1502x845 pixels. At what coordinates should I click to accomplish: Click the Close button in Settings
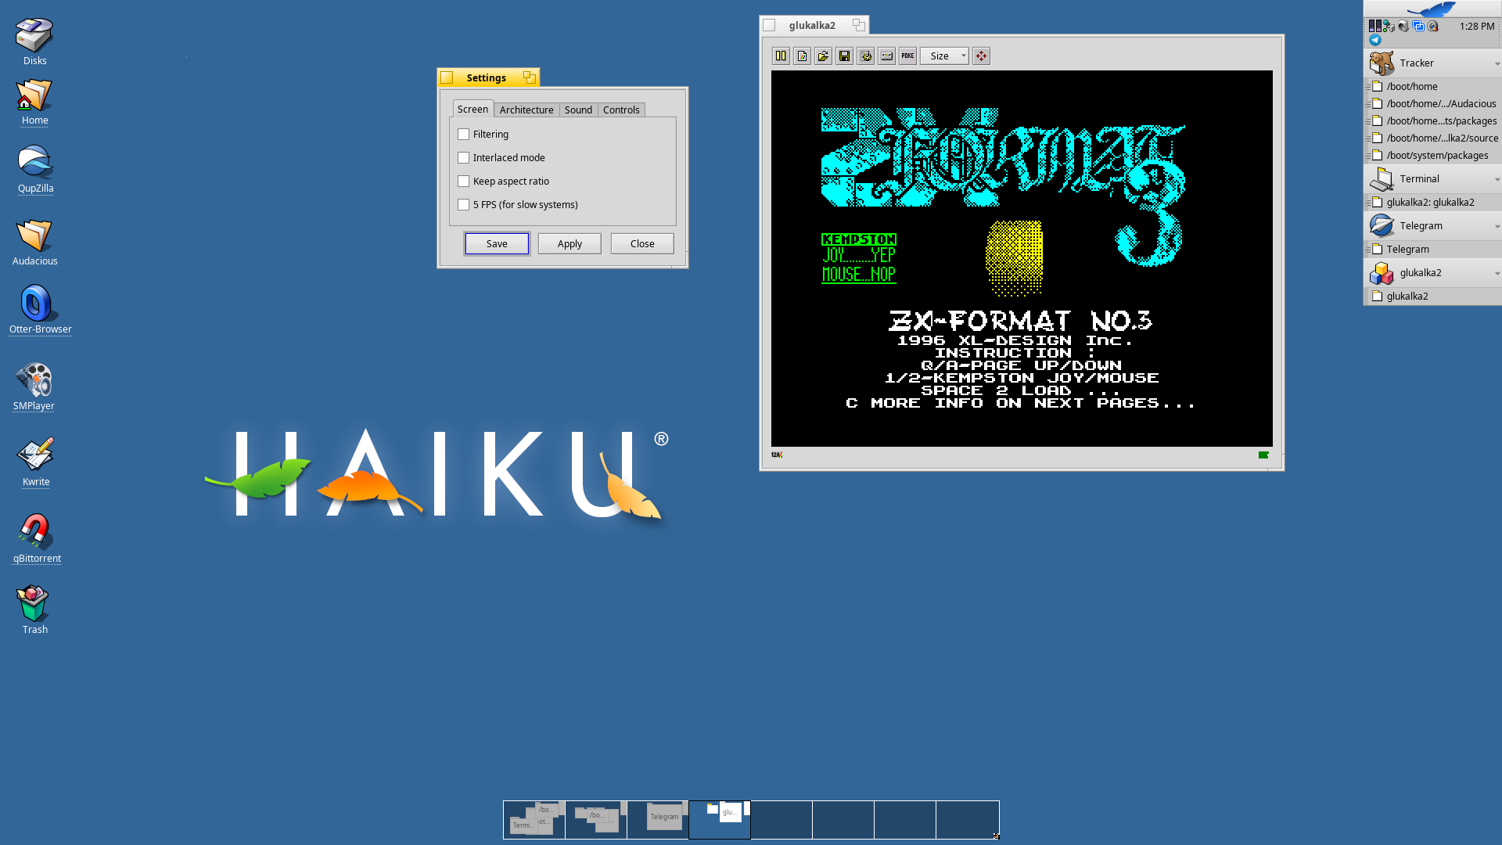[x=642, y=243]
